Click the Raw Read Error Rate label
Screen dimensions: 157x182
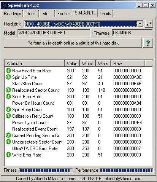[32, 71]
